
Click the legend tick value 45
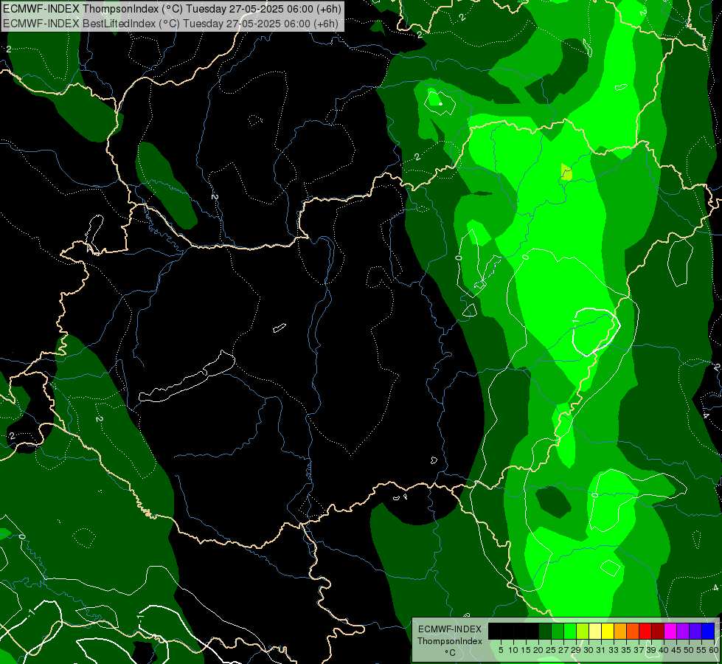[676, 650]
